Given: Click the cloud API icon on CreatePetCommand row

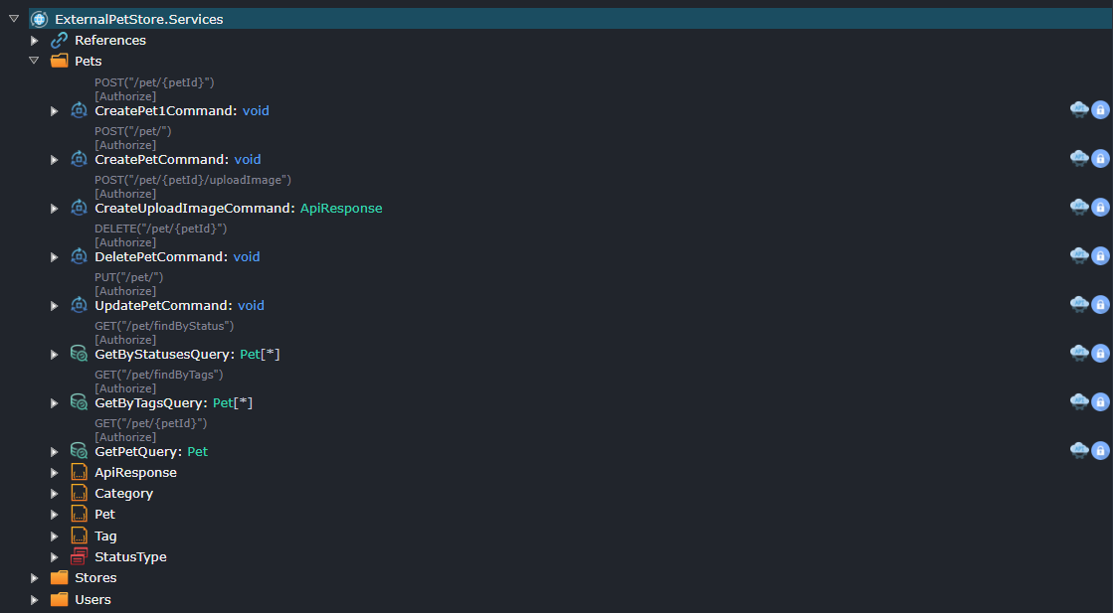Looking at the screenshot, I should click(x=1079, y=159).
